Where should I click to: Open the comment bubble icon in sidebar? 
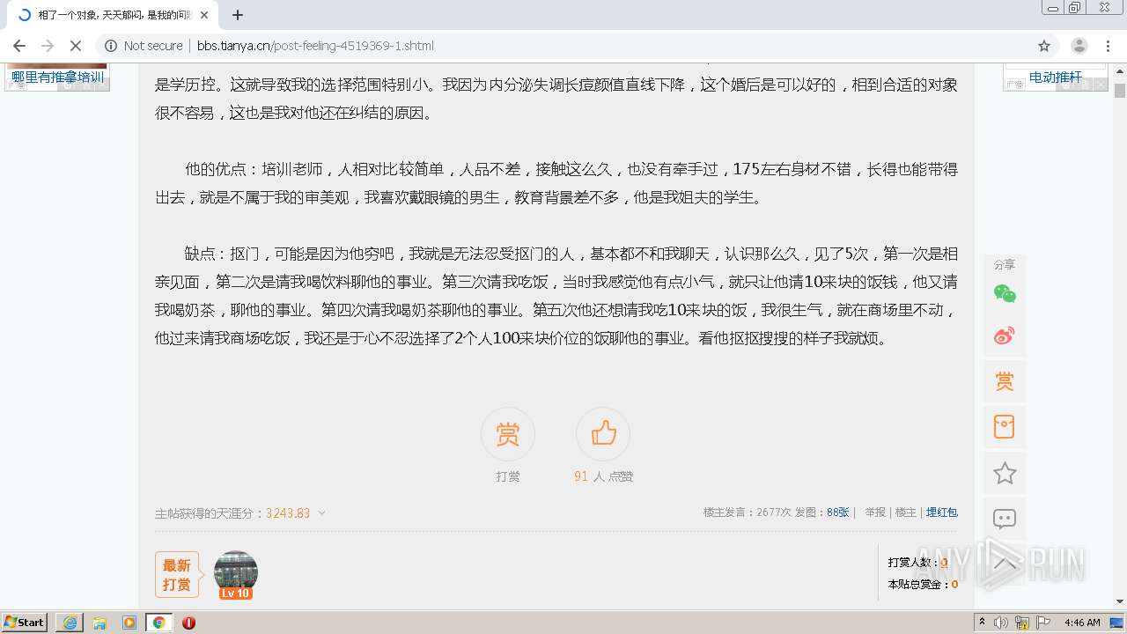click(1005, 519)
